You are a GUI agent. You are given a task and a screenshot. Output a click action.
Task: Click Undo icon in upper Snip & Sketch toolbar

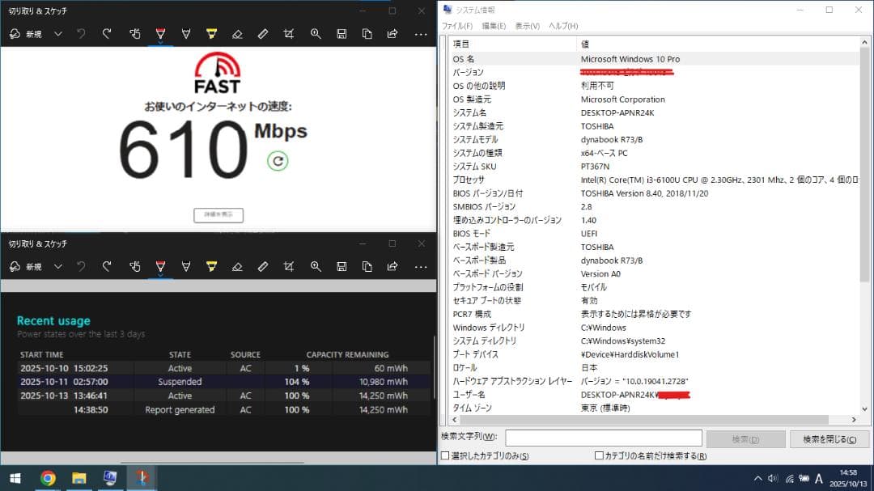point(82,34)
